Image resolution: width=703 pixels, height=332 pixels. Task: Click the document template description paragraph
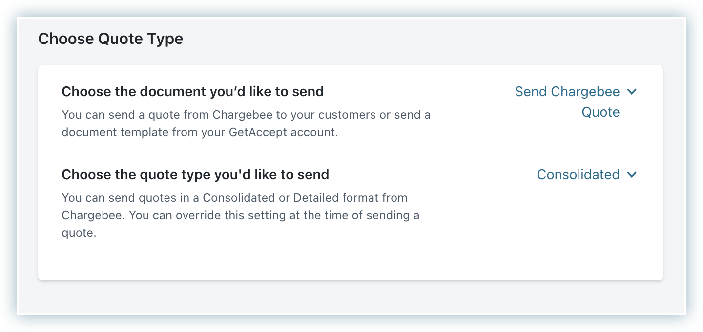[246, 124]
